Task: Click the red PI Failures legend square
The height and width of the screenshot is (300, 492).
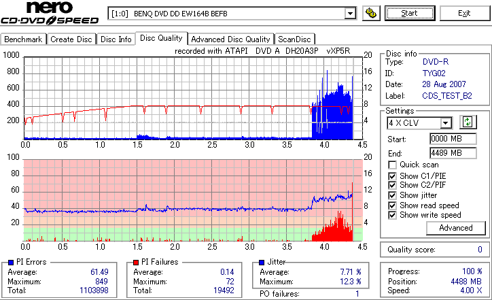Action: click(136, 263)
